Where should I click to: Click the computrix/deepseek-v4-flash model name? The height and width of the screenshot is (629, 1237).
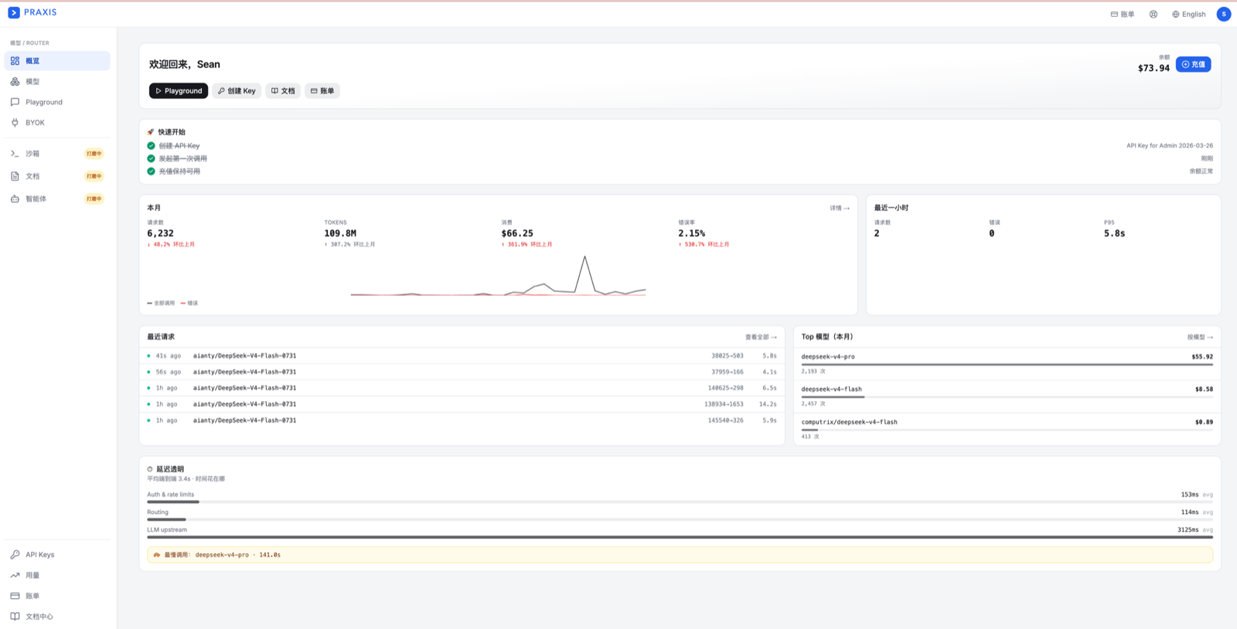pos(849,422)
